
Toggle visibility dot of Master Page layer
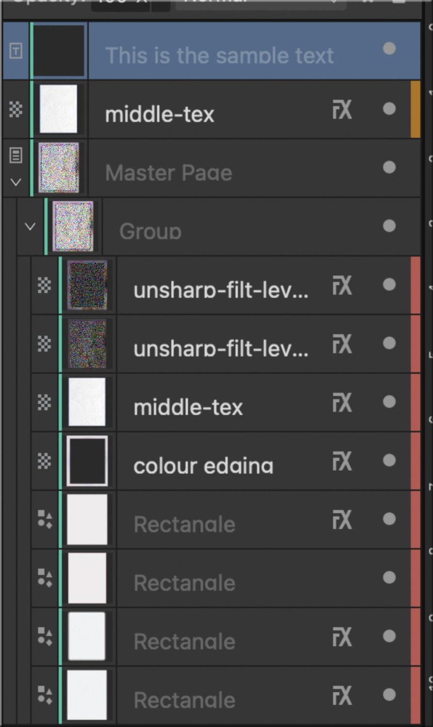click(389, 167)
